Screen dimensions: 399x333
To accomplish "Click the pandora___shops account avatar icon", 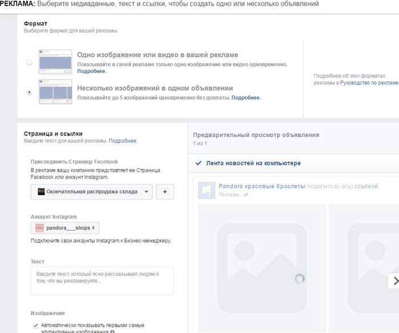I will click(40, 228).
